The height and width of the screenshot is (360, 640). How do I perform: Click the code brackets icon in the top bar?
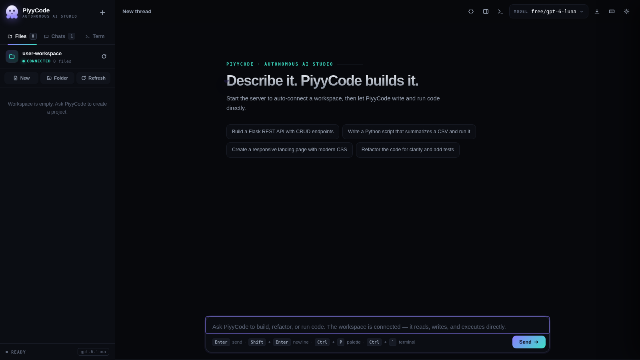[x=471, y=12]
